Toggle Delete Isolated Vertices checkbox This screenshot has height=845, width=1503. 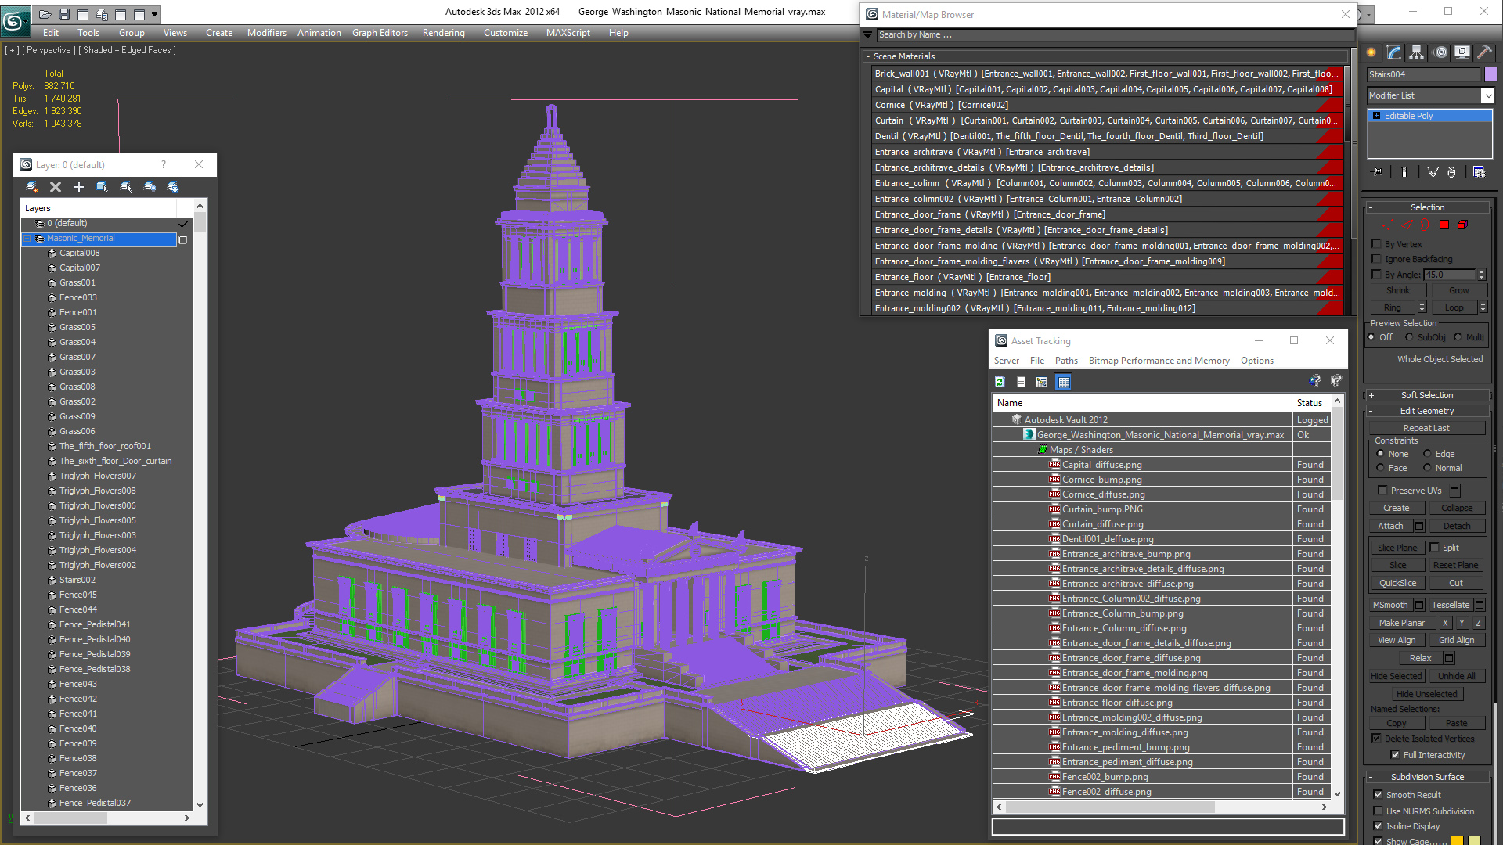pos(1376,739)
